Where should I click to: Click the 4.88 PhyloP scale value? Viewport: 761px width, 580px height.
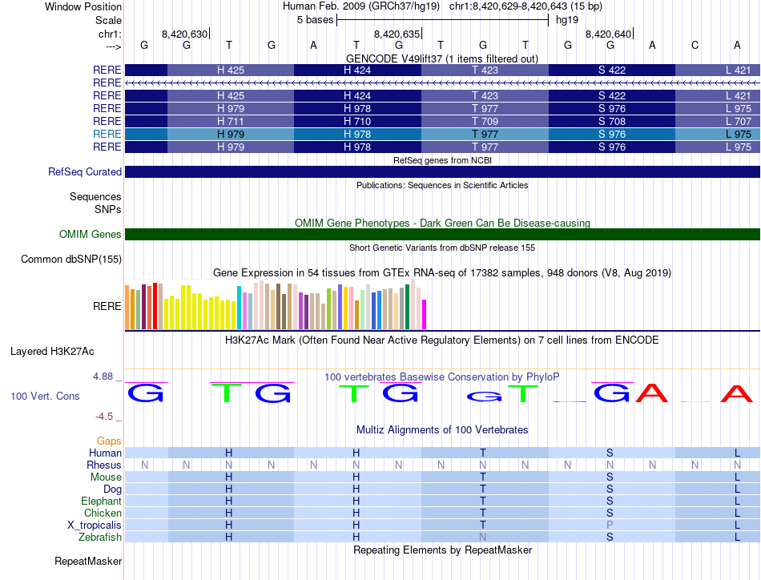[x=103, y=377]
